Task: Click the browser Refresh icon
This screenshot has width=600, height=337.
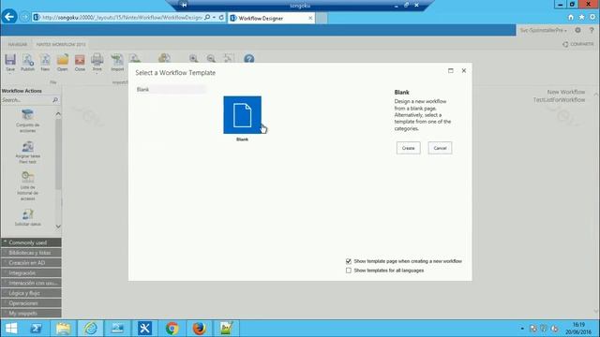Action: pyautogui.click(x=221, y=18)
